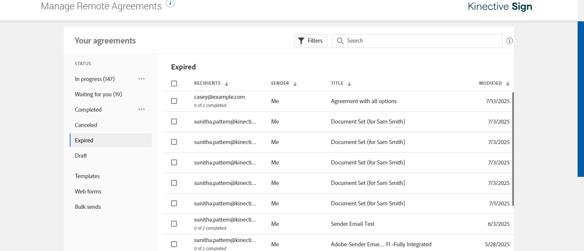Open the Agreement with all options agreement
584x251 pixels.
tap(363, 101)
